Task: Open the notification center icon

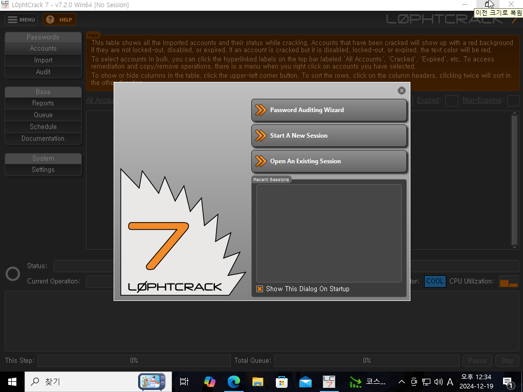Action: click(x=508, y=382)
